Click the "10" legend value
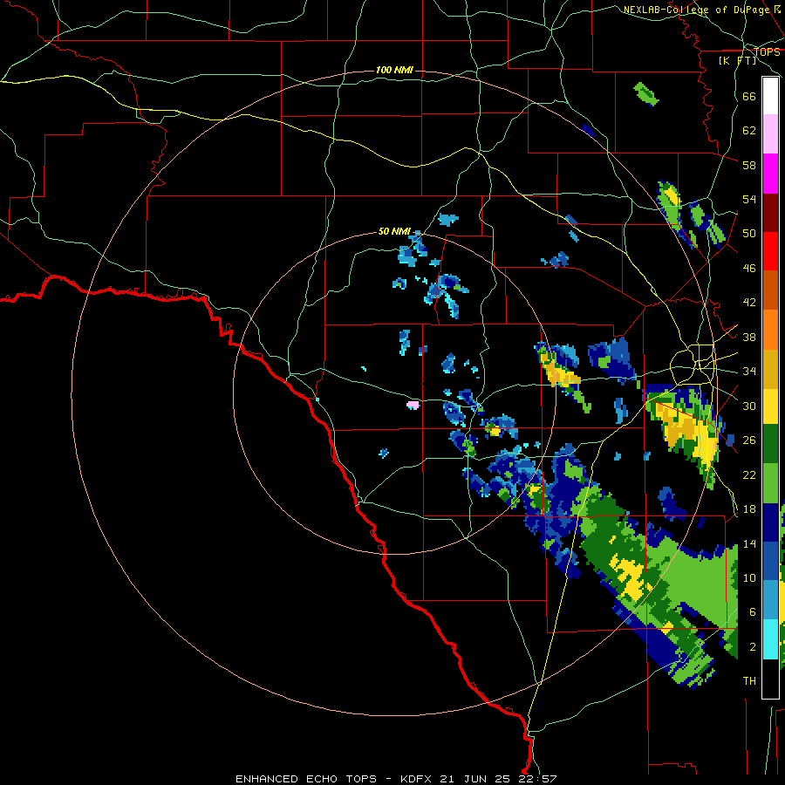The image size is (785, 785). [749, 577]
